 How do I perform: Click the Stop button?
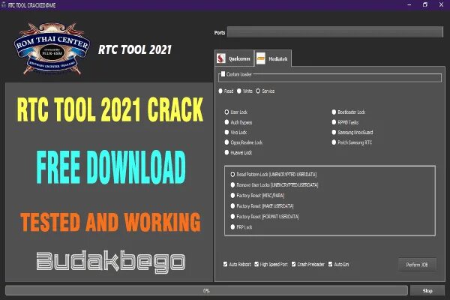tap(427, 290)
